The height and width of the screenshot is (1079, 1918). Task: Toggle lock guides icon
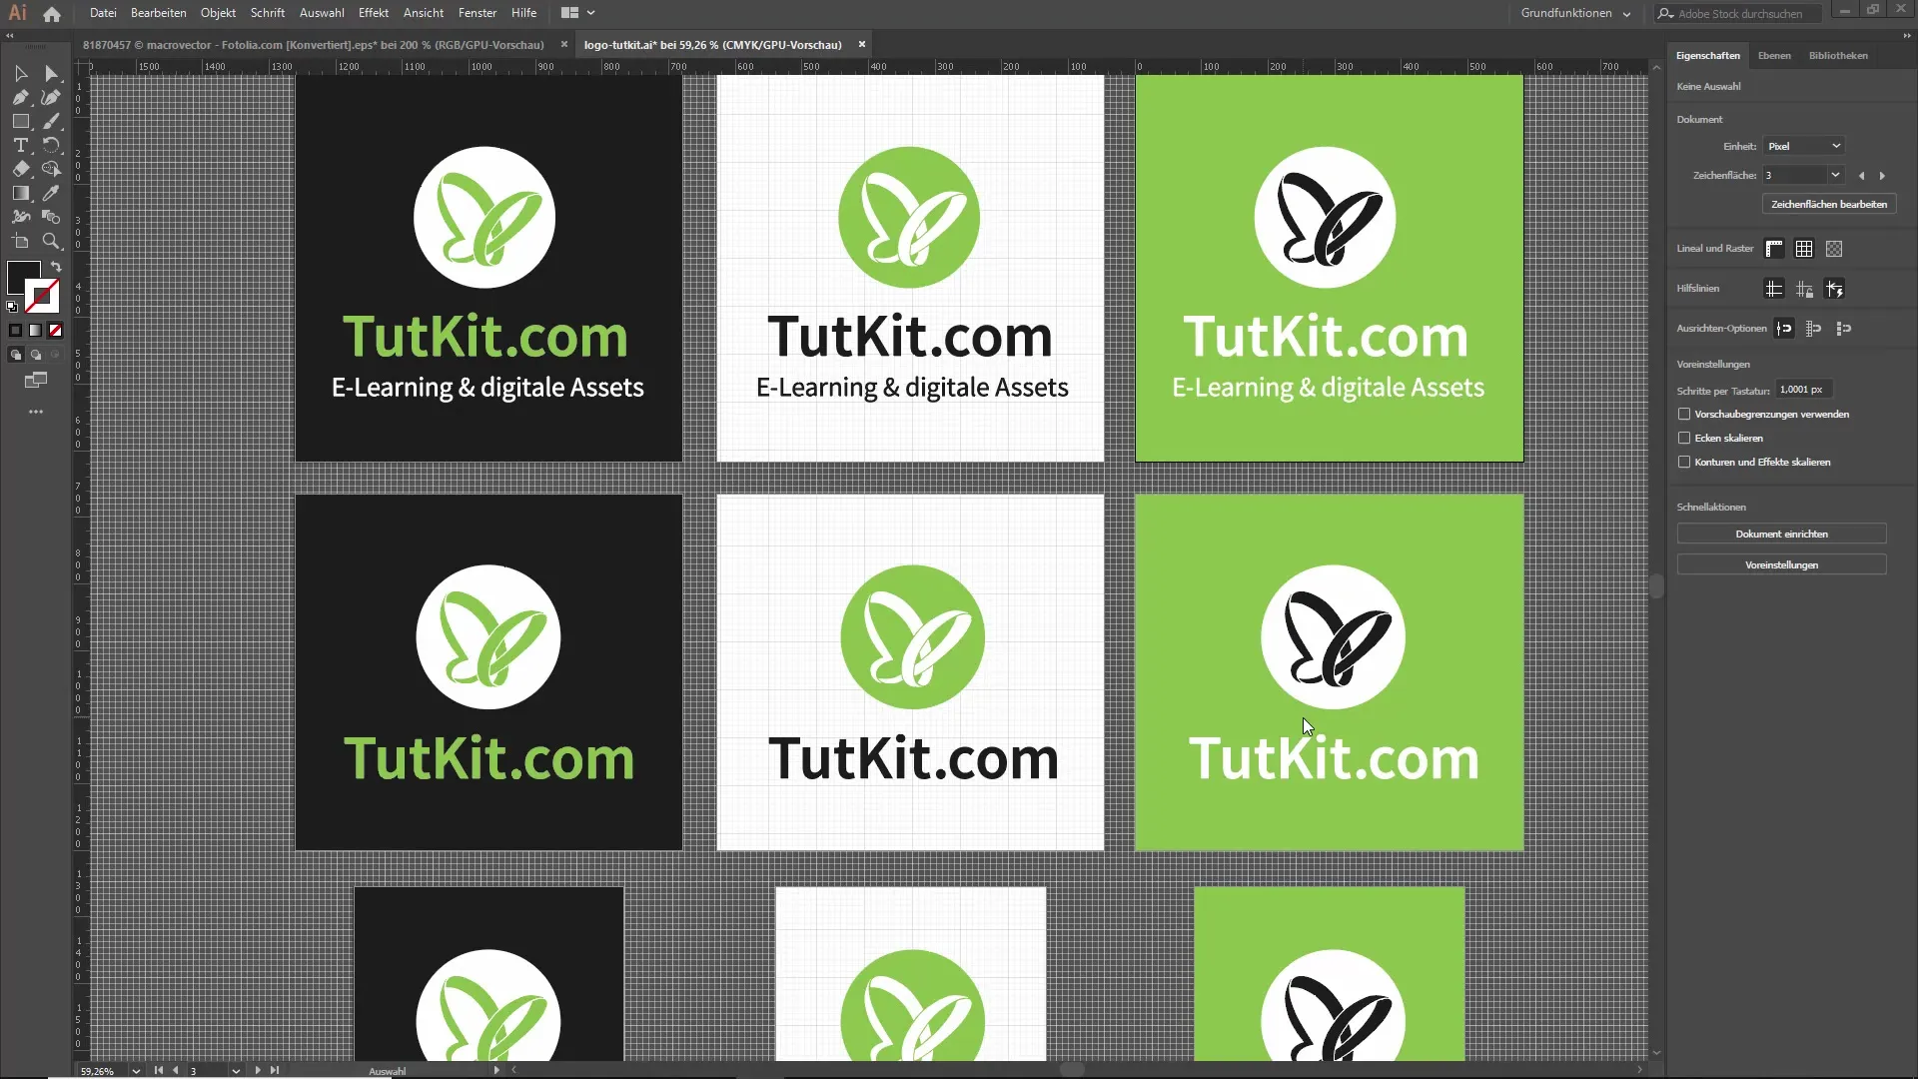(x=1804, y=289)
